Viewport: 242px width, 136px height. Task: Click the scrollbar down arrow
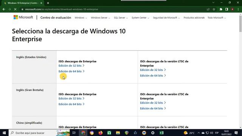point(240,128)
